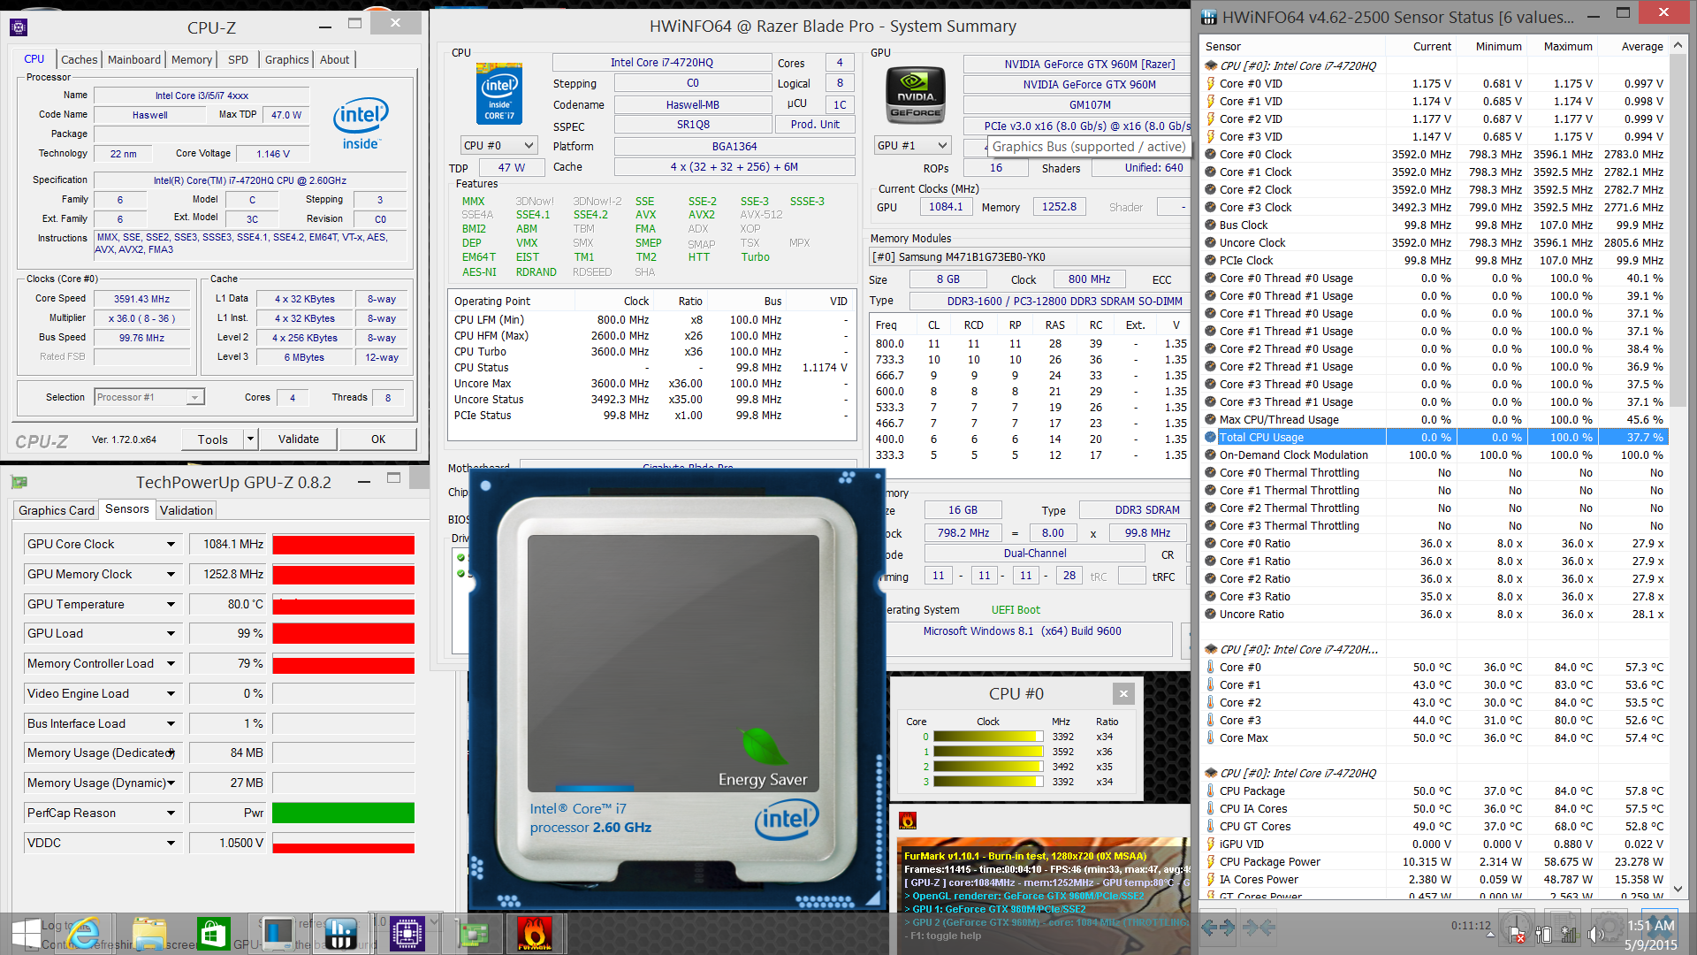Viewport: 1697px width, 955px height.
Task: Open the PerfCap Reason sensor dropdown
Action: click(x=171, y=813)
